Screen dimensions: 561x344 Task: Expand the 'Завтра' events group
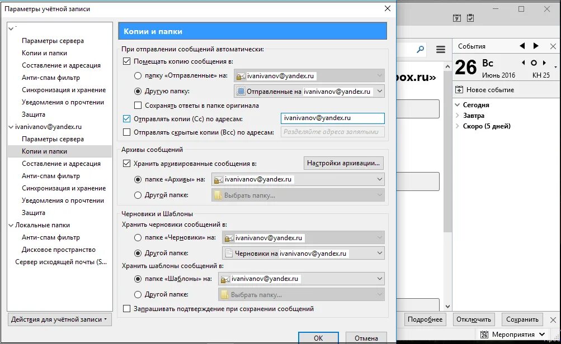(457, 116)
